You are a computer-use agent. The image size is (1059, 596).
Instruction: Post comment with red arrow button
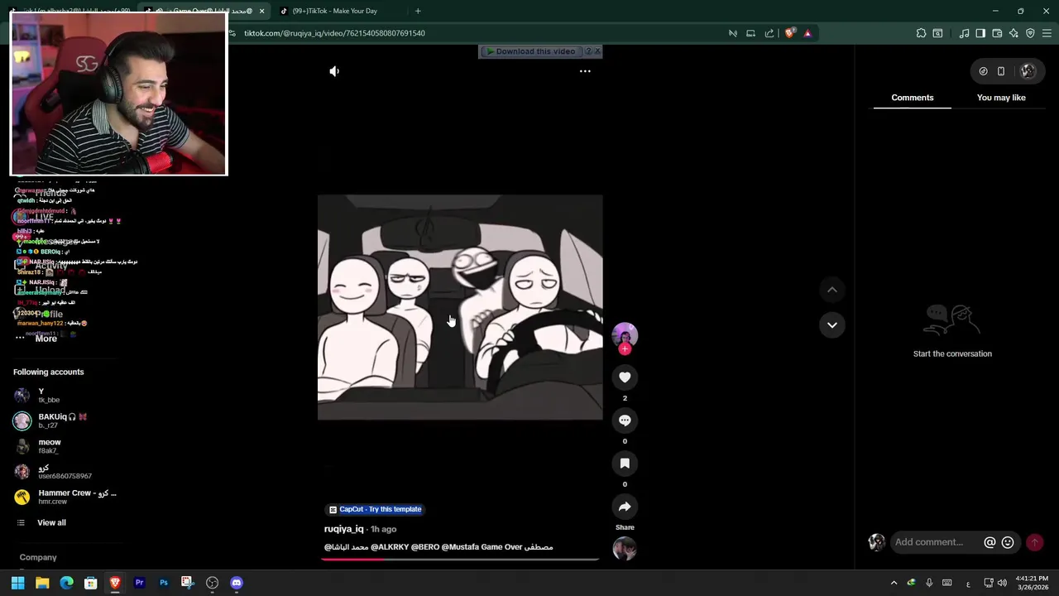pyautogui.click(x=1034, y=542)
